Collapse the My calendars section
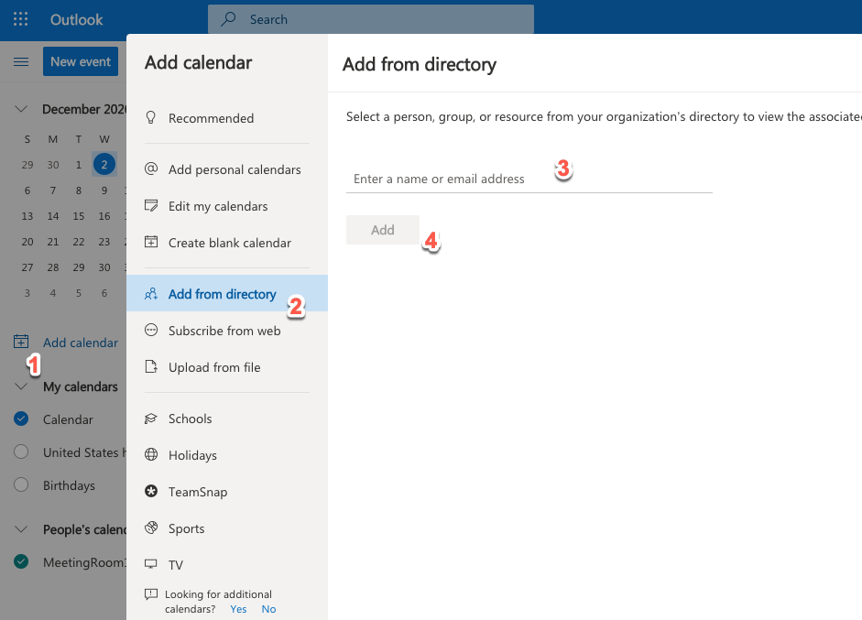 [21, 386]
